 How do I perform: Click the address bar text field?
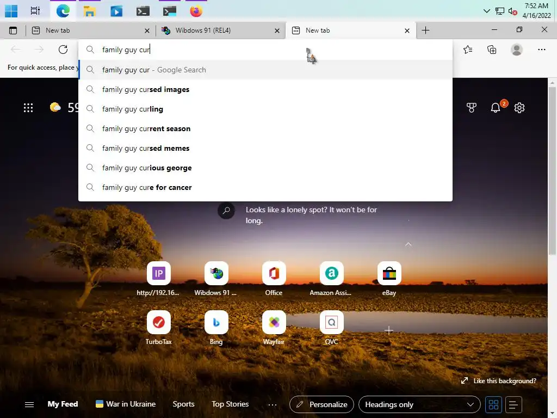(x=265, y=50)
